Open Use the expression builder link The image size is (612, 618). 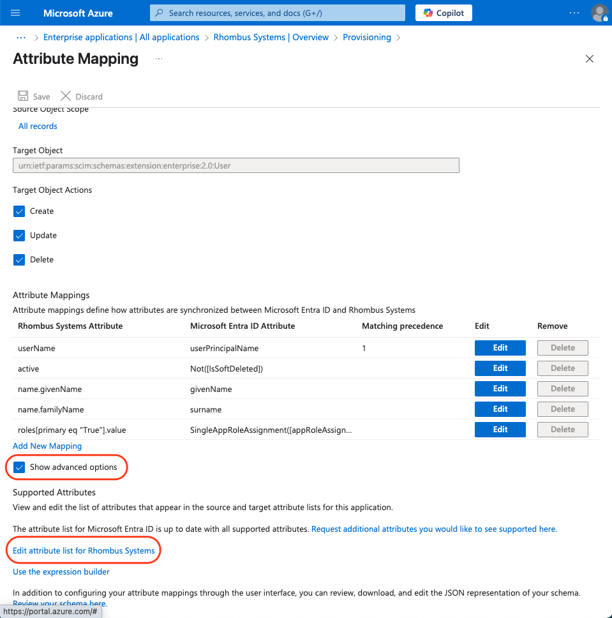(61, 572)
